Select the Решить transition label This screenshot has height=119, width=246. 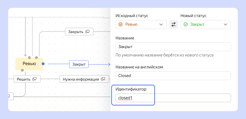[x=24, y=79]
